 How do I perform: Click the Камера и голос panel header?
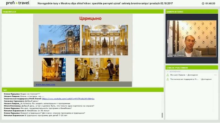pyautogui.click(x=192, y=12)
